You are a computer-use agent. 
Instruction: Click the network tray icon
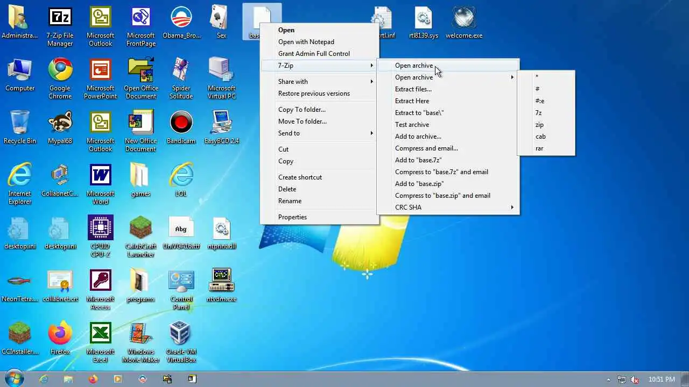click(x=622, y=379)
